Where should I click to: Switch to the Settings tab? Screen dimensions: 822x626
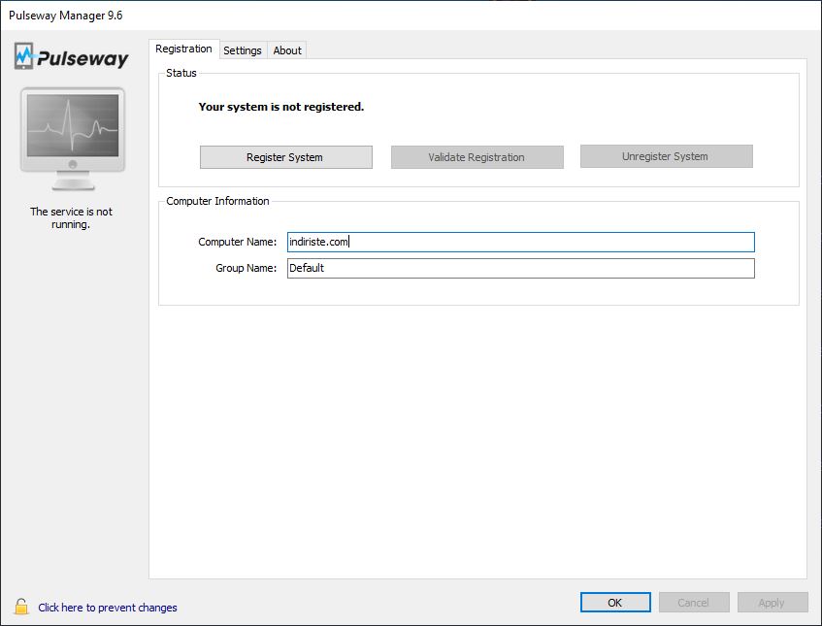tap(243, 50)
